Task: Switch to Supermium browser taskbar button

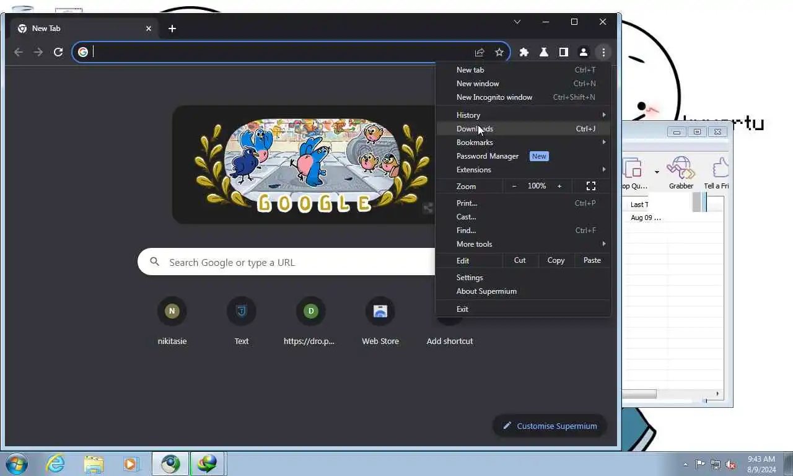Action: click(170, 464)
